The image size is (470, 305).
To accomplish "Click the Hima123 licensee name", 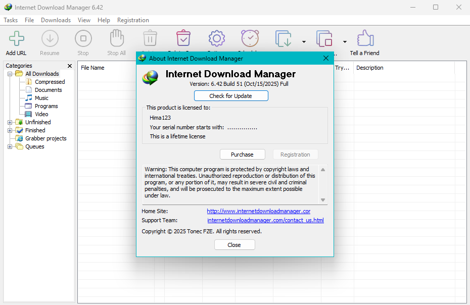I will [x=160, y=118].
